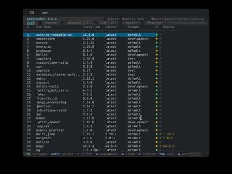Click the development group cell for bullet
Image resolution: width=232 pixels, height=174 pixels.
click(x=138, y=55)
